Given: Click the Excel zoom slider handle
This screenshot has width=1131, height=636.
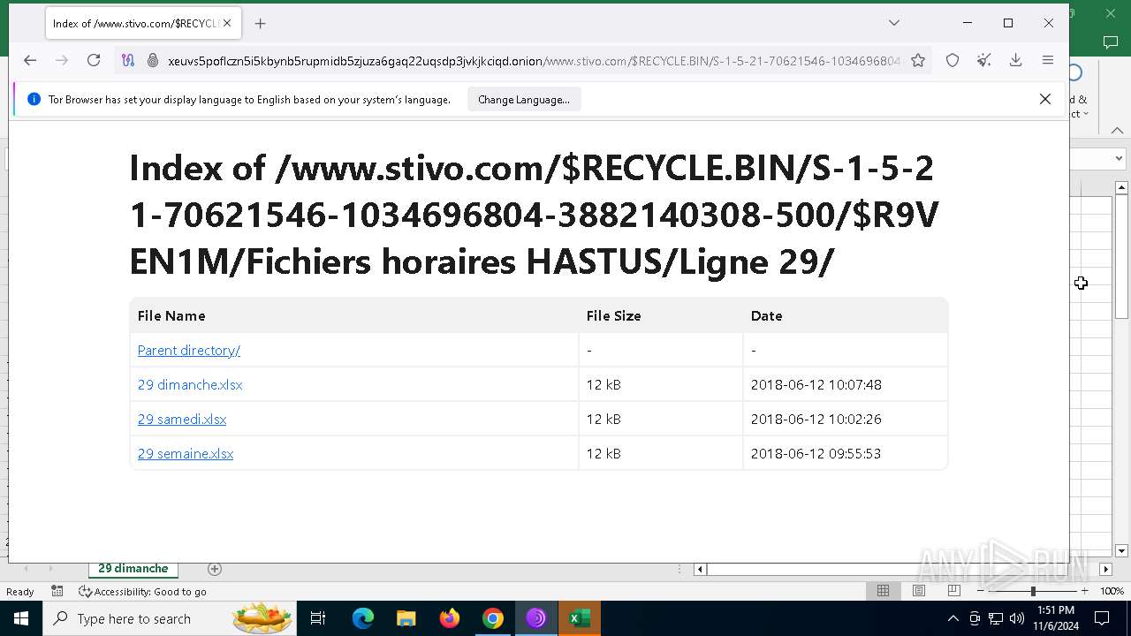Looking at the screenshot, I should (x=1033, y=591).
